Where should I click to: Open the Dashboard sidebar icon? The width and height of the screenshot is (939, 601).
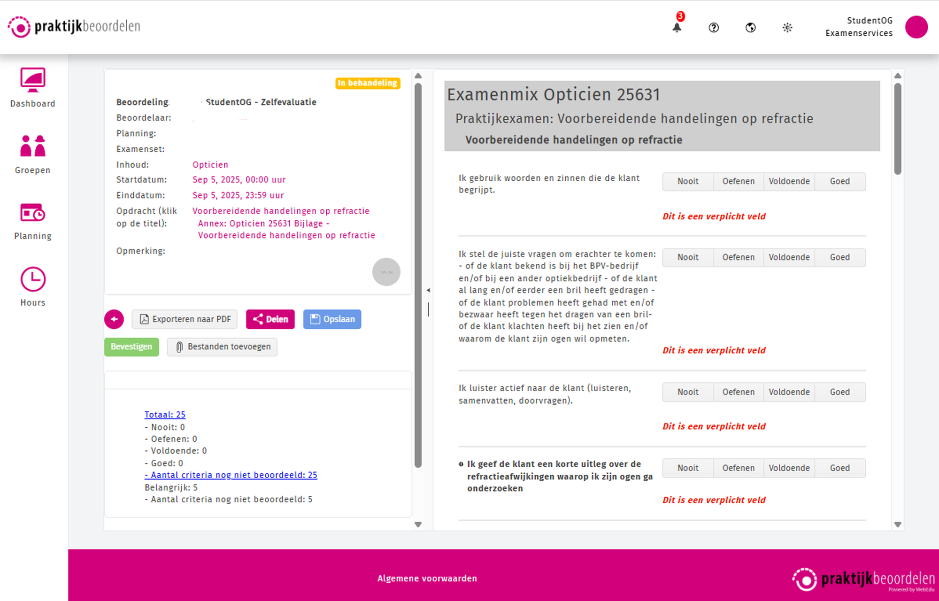point(32,81)
